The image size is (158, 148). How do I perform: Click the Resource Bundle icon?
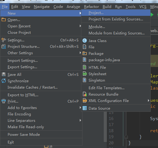85,94
